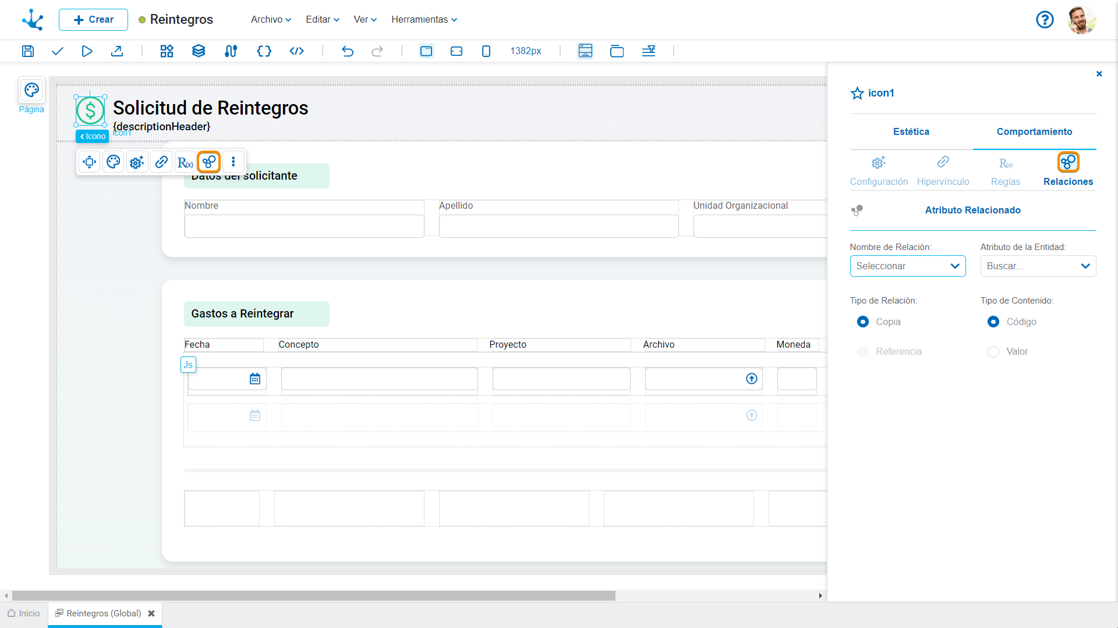
Task: Select the Referencia radio button
Action: point(863,351)
